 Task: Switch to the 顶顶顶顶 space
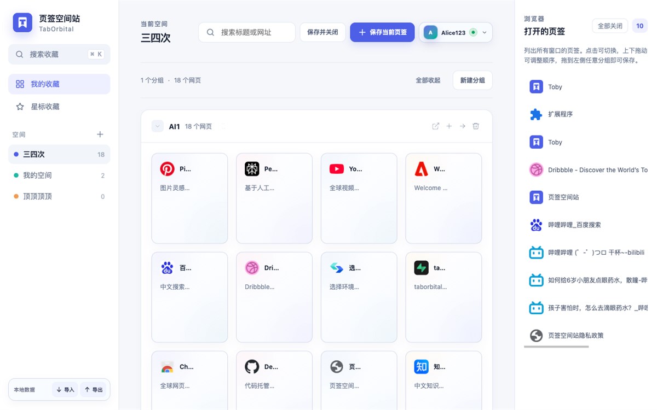[59, 196]
